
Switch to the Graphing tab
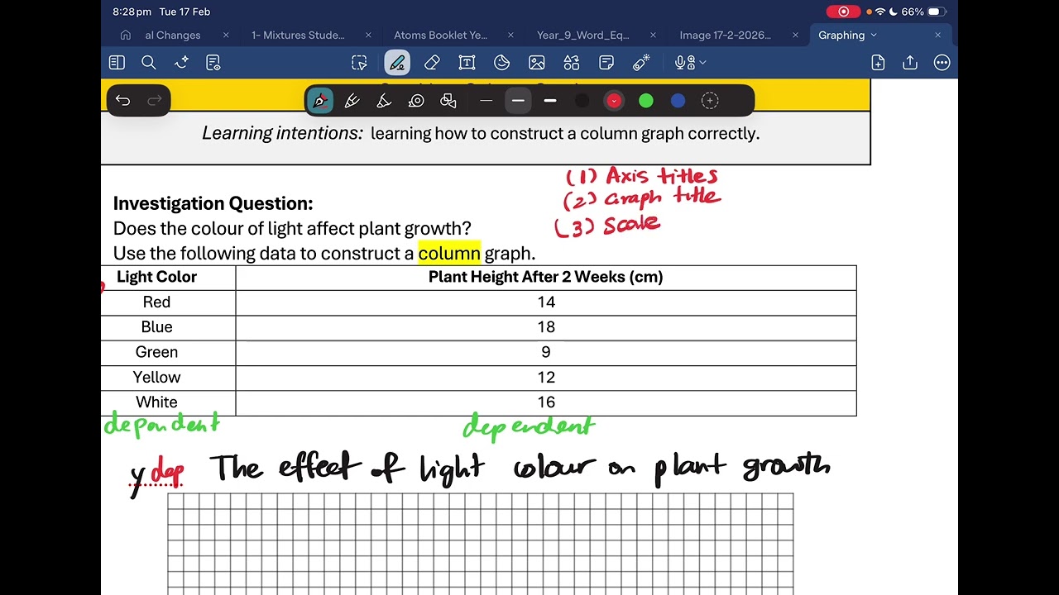(841, 36)
